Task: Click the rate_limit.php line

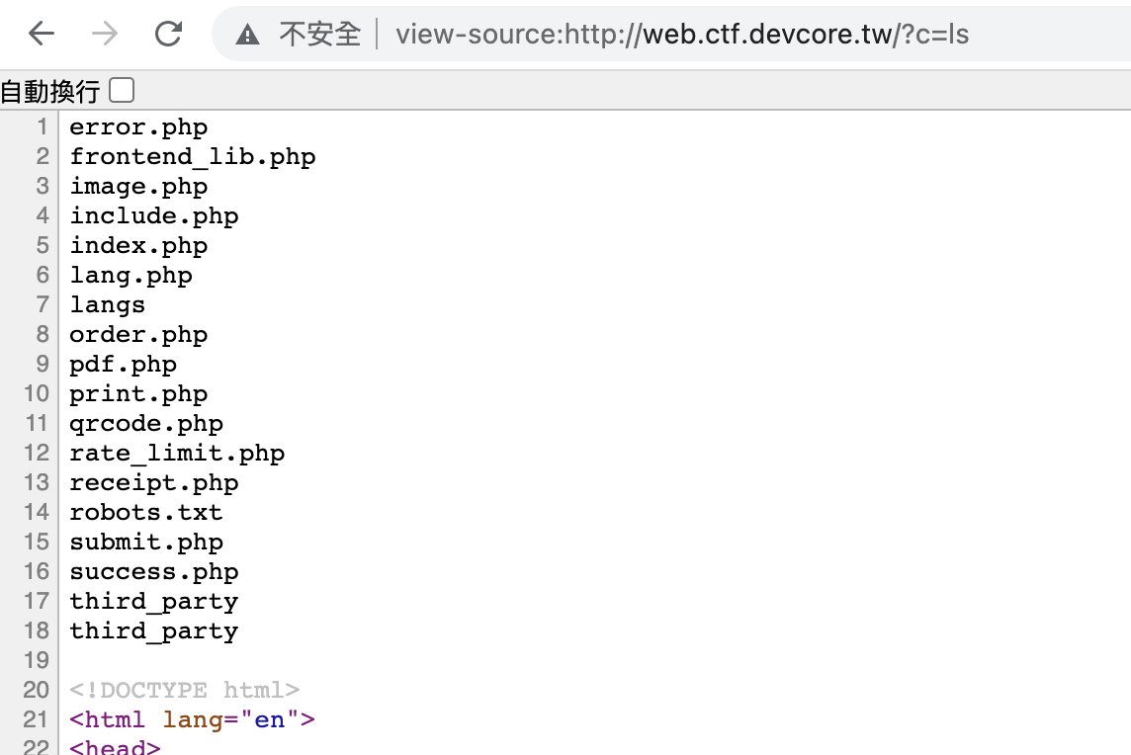Action: pyautogui.click(x=177, y=454)
